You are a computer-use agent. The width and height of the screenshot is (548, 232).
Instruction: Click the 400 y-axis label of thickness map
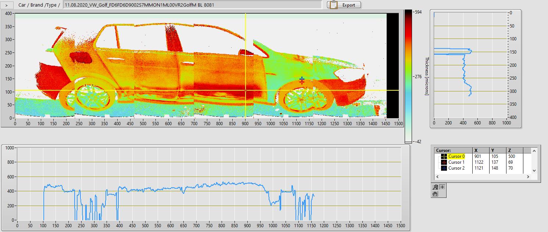(9, 14)
